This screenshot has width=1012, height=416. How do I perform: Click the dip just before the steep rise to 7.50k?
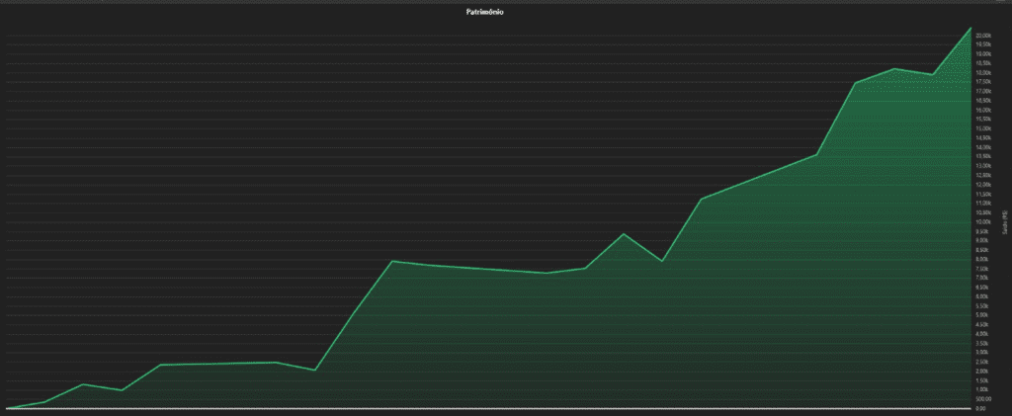(314, 370)
